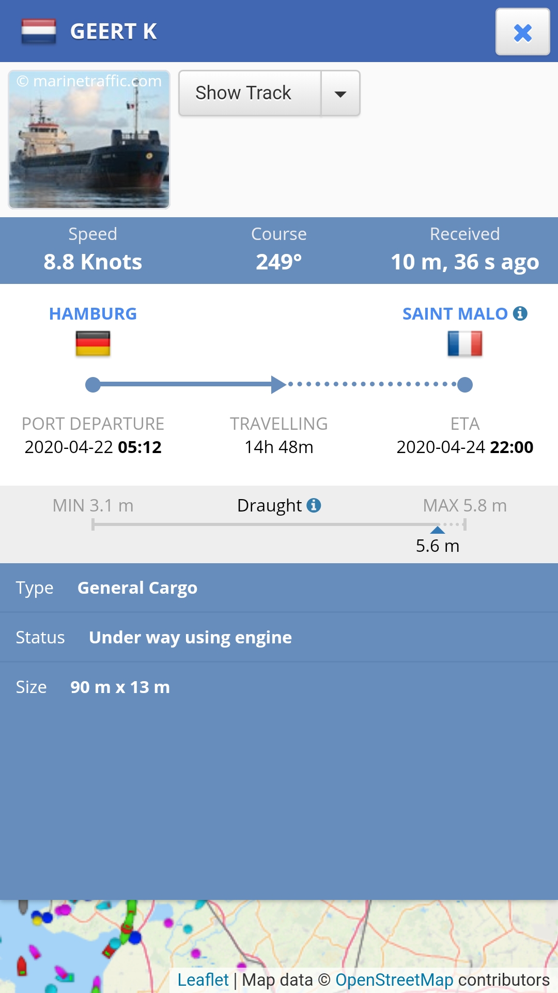Viewport: 558px width, 993px height.
Task: Click the info icon next to SAINT MALO
Action: (x=520, y=313)
